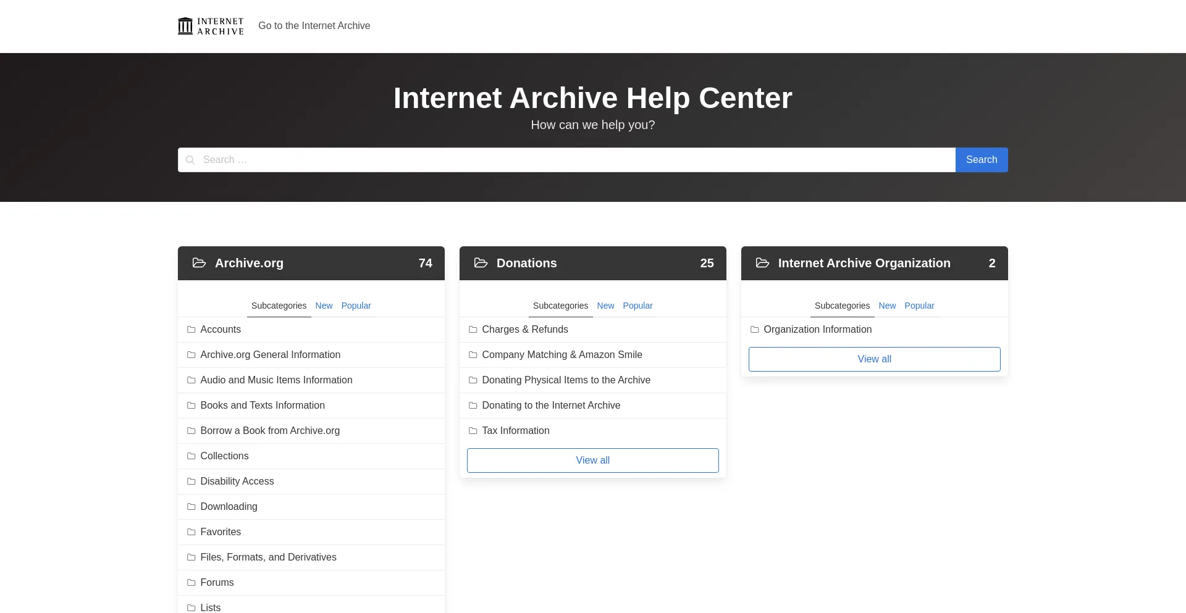Click the Archive.org open-folder icon

coord(199,263)
